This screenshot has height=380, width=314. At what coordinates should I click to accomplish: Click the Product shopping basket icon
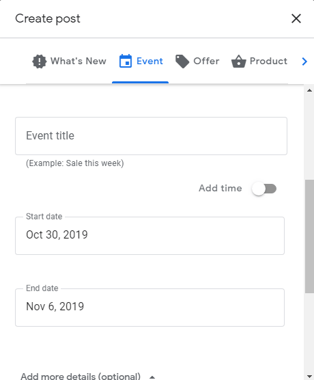(239, 62)
